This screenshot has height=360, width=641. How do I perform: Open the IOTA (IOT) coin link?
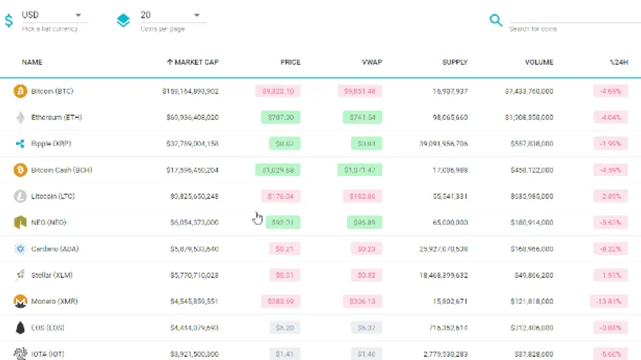click(x=47, y=354)
